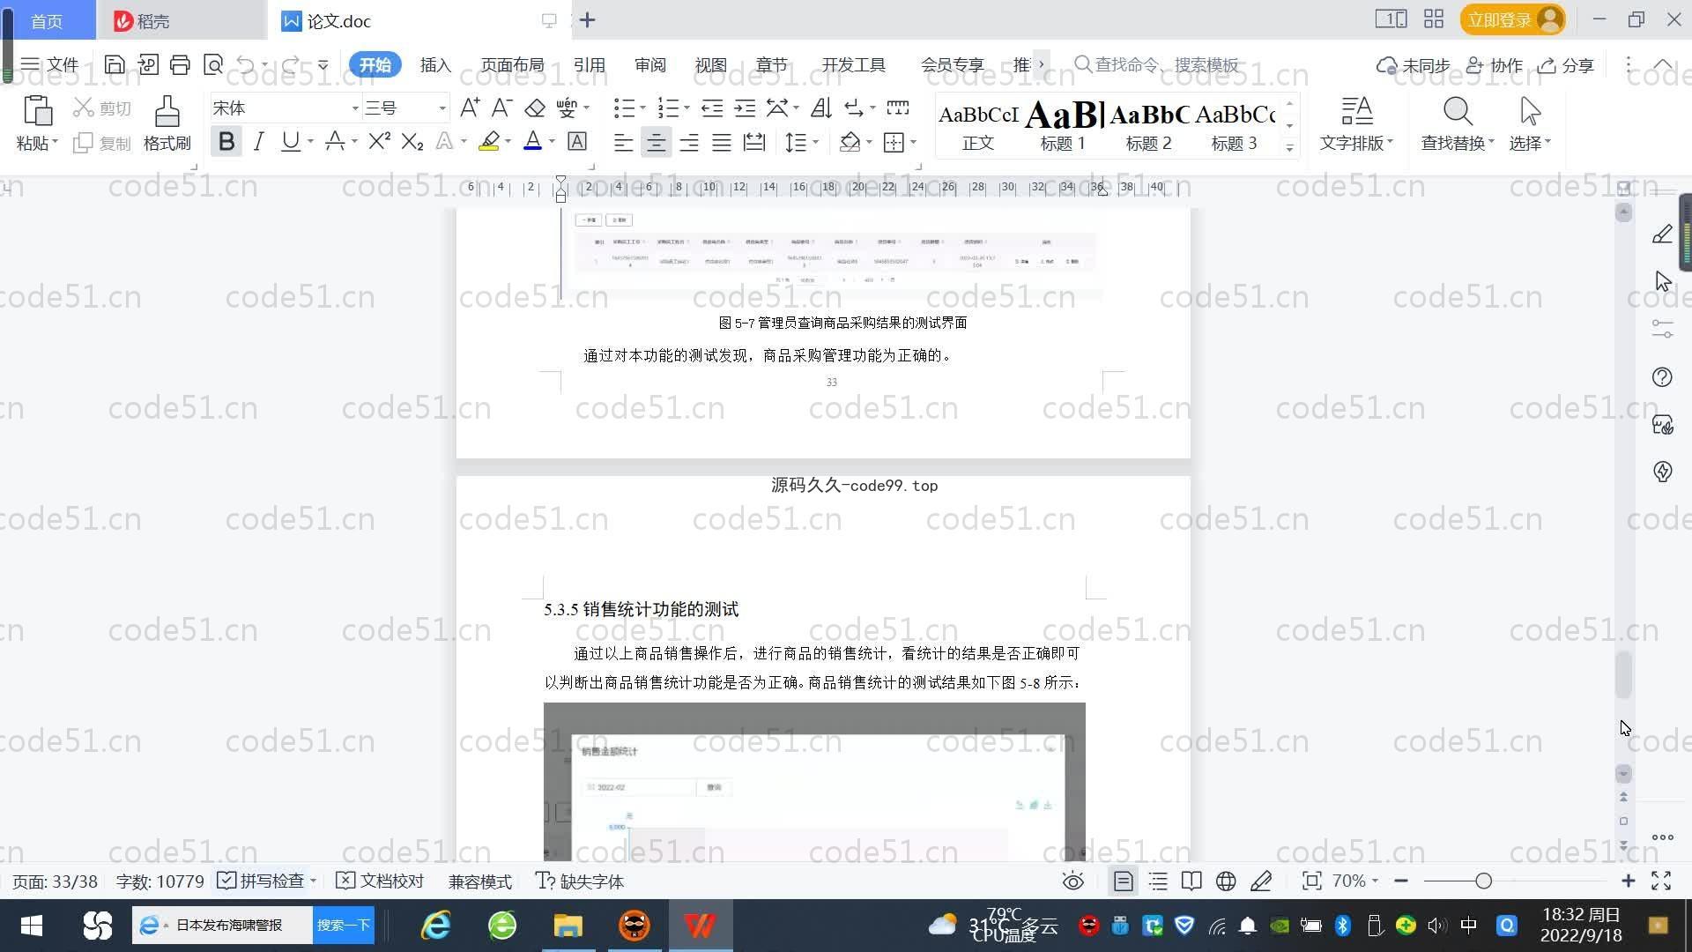Toggle justify alignment
This screenshot has width=1692, height=952.
[721, 142]
